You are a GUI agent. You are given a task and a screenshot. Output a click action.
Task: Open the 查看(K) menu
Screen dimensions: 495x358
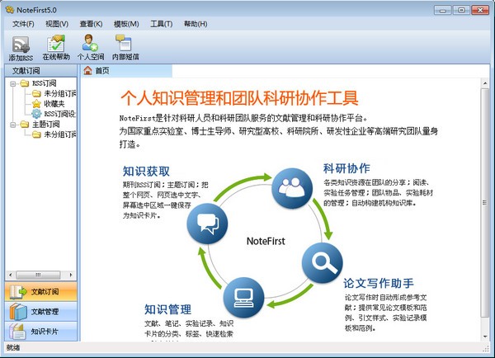point(91,24)
